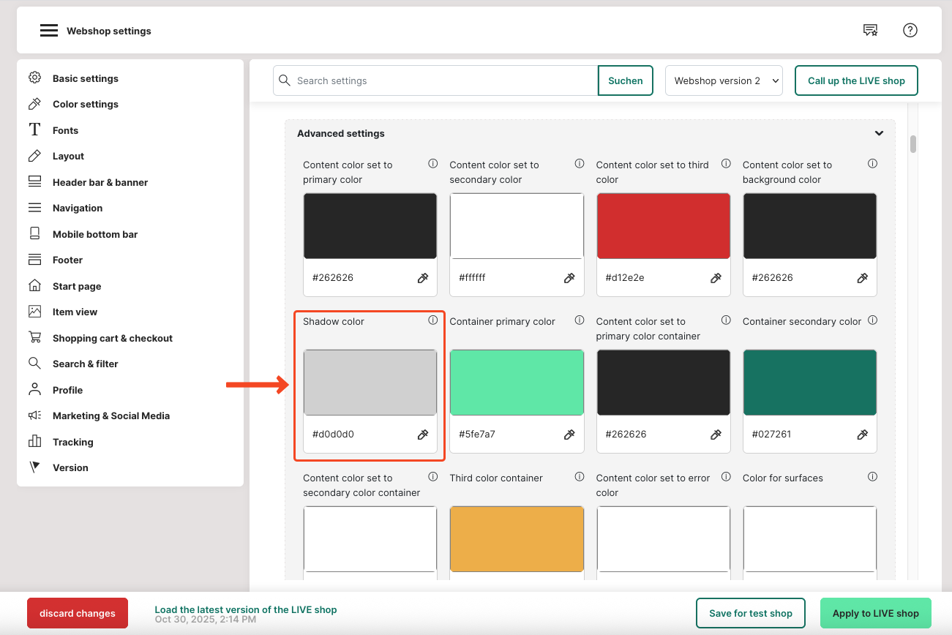Click Save for test shop button
Image resolution: width=952 pixels, height=635 pixels.
pos(750,613)
